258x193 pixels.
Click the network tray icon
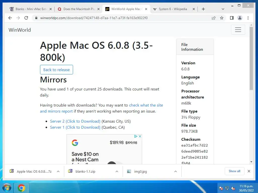227,188
